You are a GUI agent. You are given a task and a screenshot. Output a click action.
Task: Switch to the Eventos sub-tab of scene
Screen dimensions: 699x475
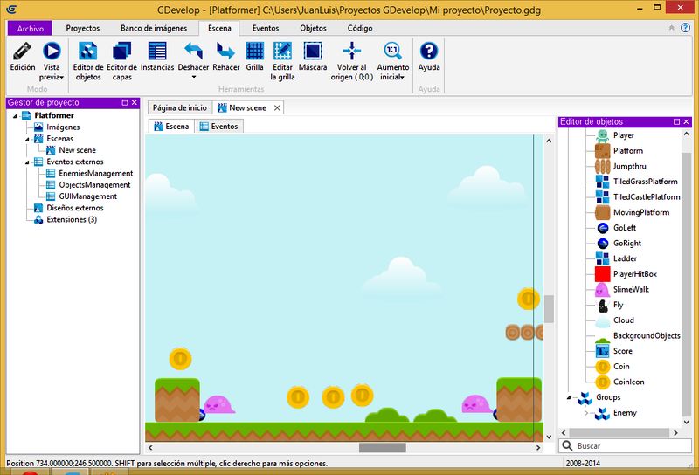point(219,127)
